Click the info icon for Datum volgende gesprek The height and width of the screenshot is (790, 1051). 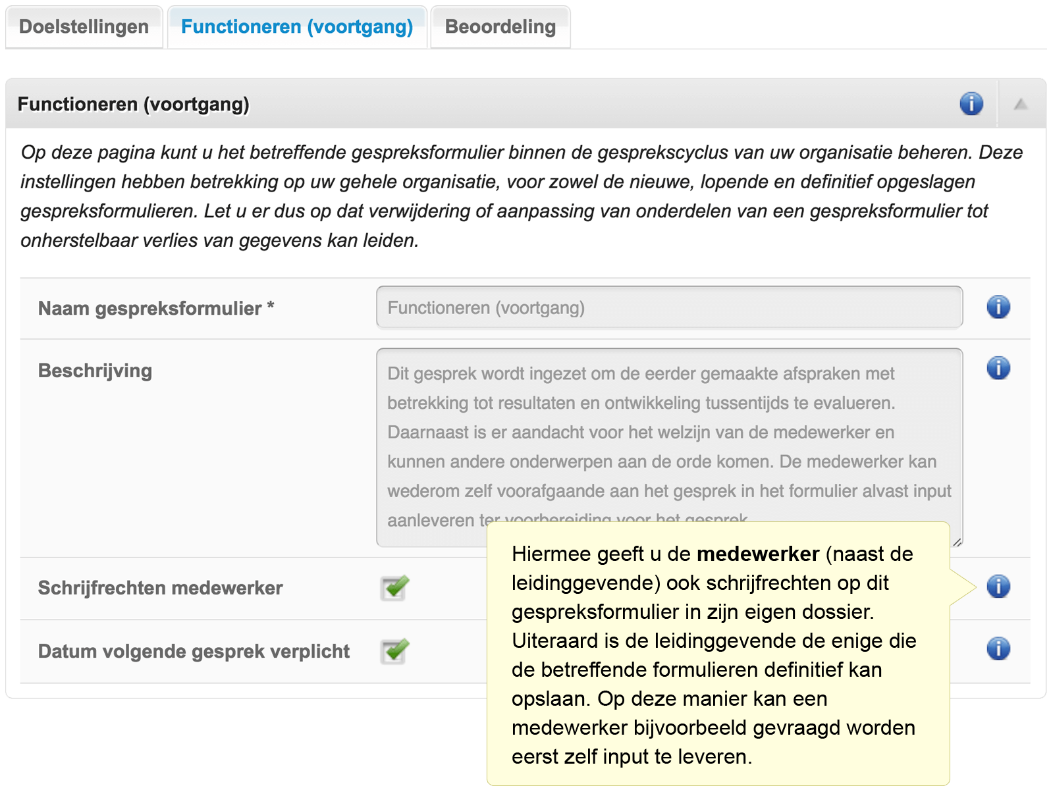coord(998,648)
